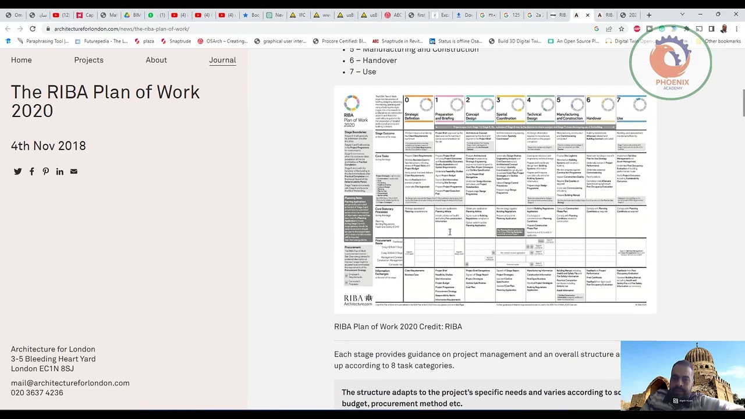Viewport: 745px width, 419px height.
Task: Open AdBlock Plus extension
Action: 637,29
